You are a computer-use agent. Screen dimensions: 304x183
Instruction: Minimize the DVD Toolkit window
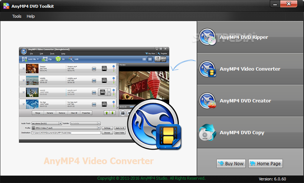275,4
